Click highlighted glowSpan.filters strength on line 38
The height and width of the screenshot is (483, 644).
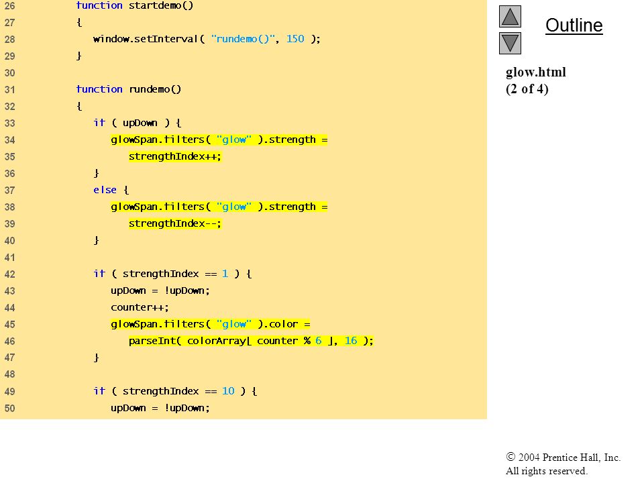coord(219,207)
